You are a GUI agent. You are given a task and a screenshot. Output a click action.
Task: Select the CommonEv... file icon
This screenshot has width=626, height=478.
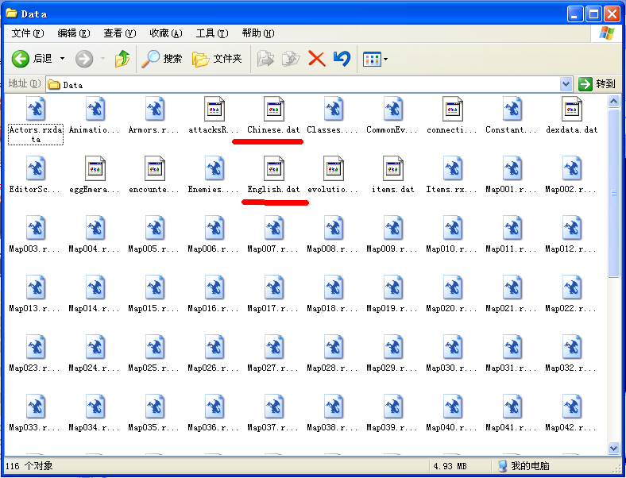(393, 109)
